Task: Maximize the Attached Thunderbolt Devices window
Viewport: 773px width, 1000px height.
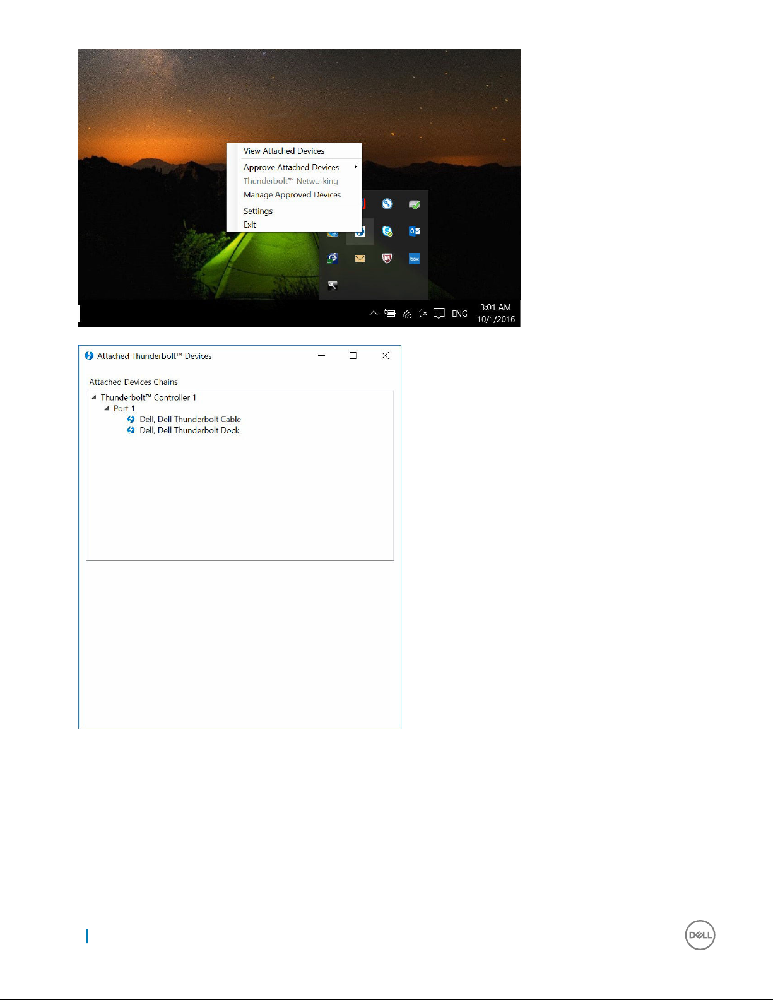Action: coord(353,356)
